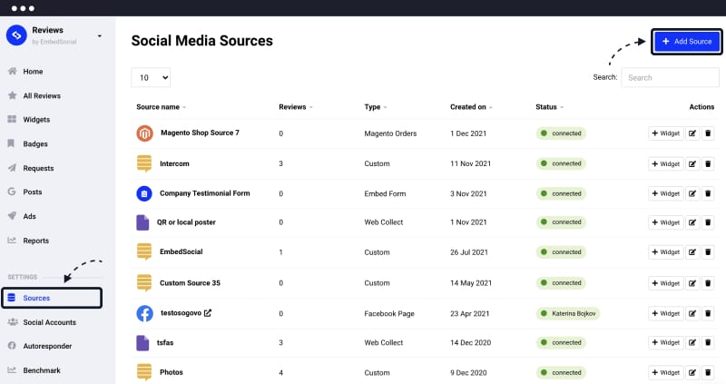Viewport: 726px width, 384px height.
Task: Sort by the Reviews column header
Action: [296, 107]
